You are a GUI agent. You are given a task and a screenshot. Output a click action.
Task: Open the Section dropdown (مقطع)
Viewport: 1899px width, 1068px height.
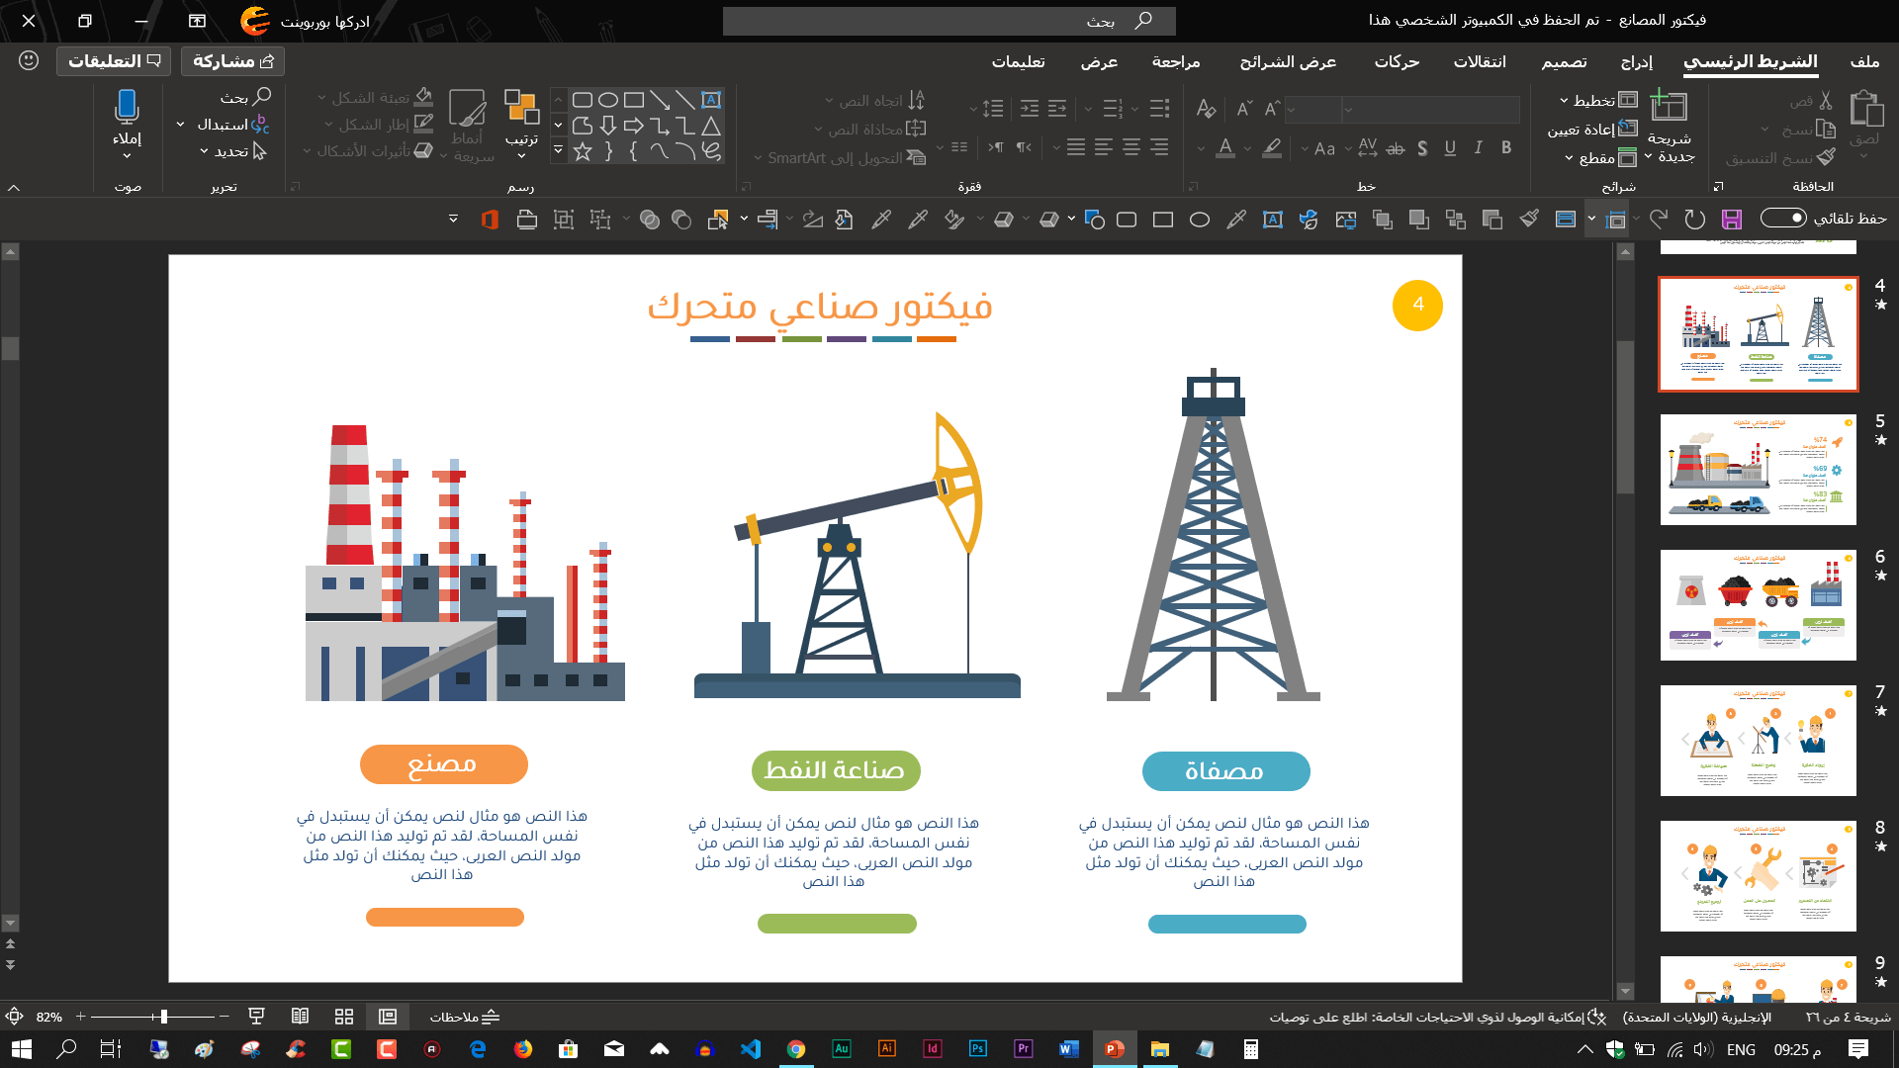(x=1601, y=158)
